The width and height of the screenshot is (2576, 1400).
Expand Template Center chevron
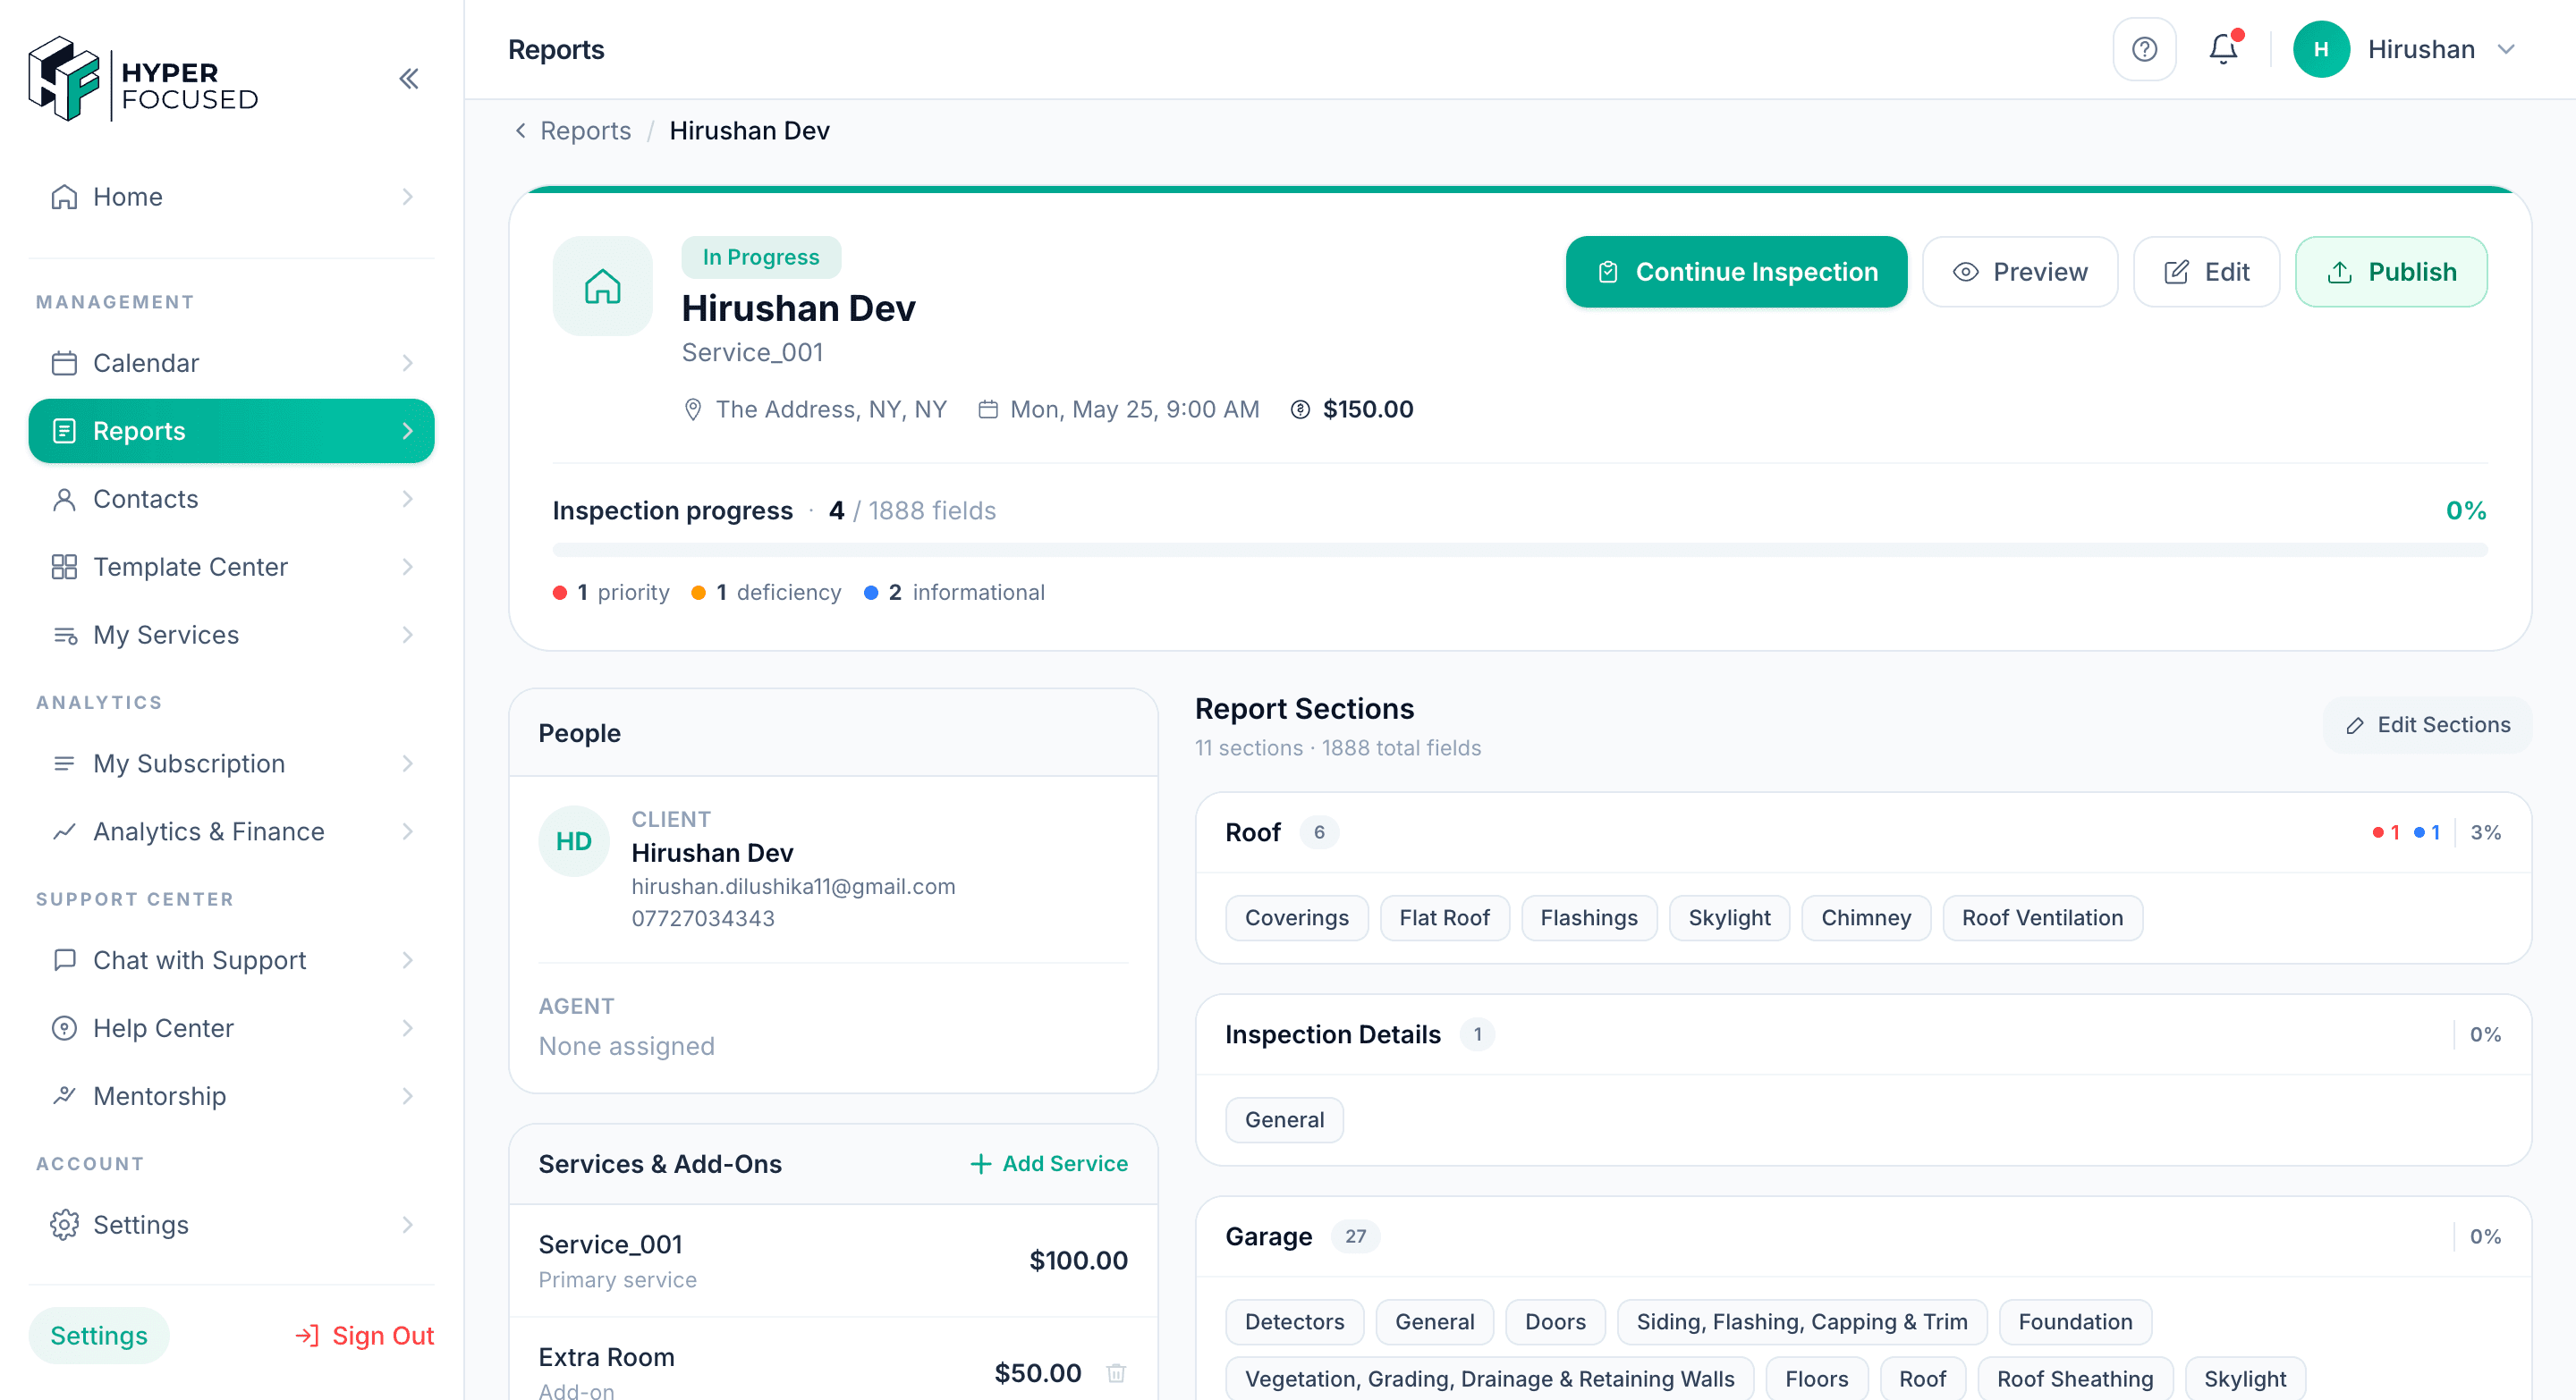click(407, 567)
